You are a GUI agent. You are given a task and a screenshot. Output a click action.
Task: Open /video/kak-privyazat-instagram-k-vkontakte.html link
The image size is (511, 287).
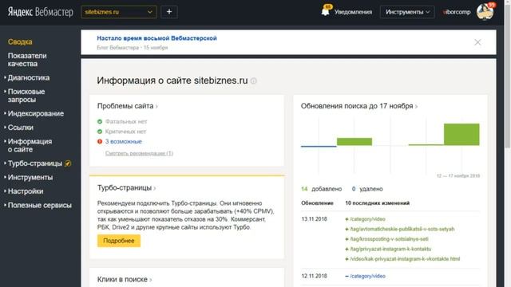tap(405, 259)
